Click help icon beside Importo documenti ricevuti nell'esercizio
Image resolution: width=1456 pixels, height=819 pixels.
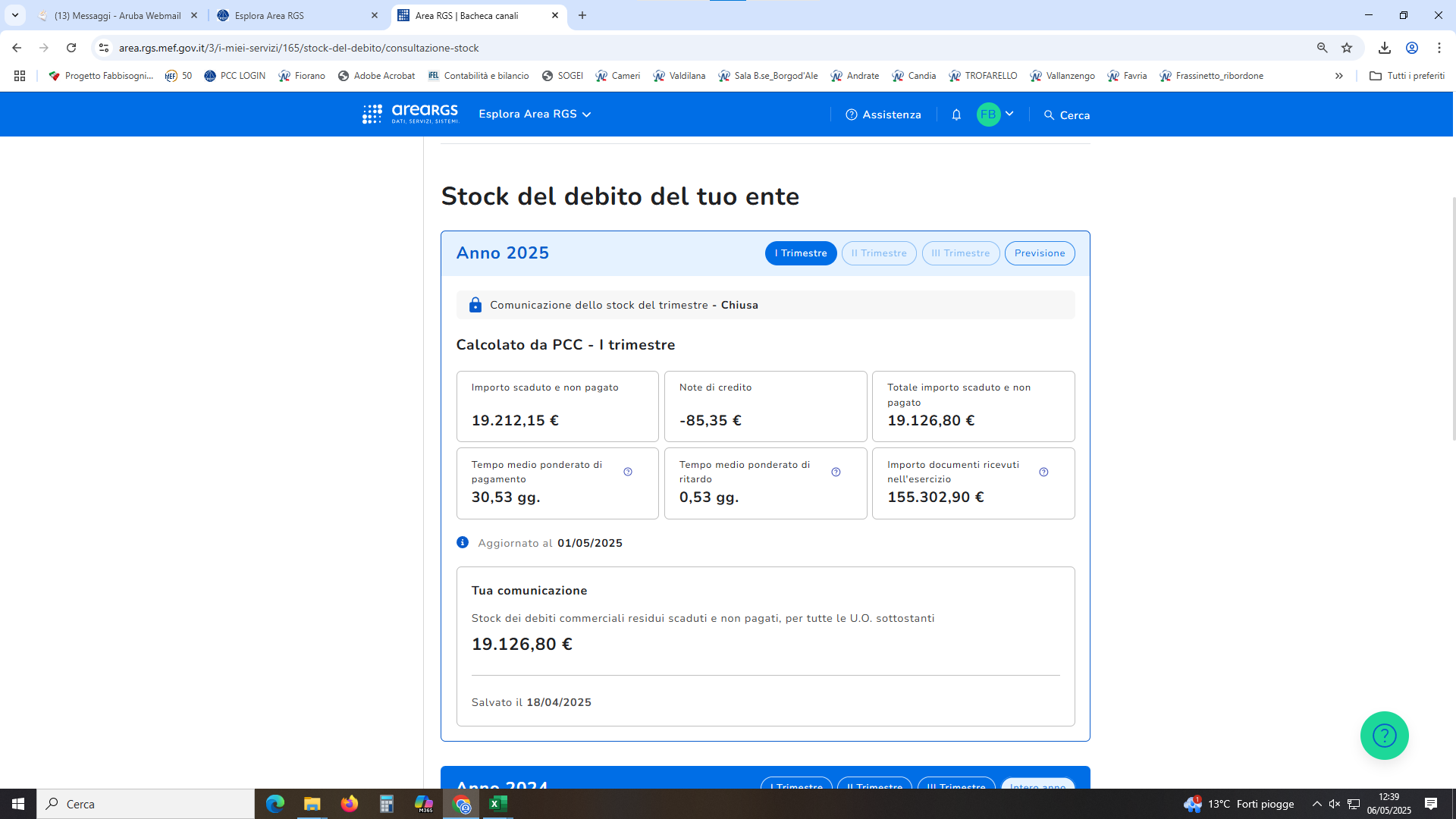1043,472
